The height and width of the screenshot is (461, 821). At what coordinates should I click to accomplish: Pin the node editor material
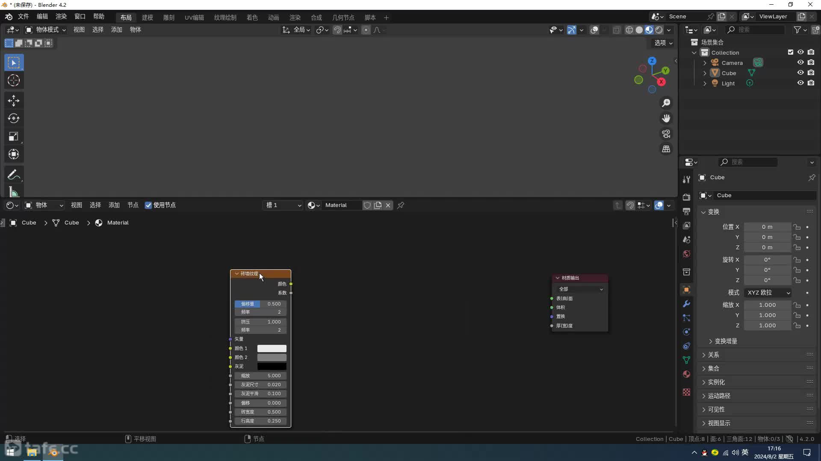(x=401, y=205)
